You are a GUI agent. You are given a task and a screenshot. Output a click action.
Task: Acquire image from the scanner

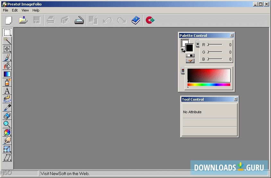pos(79,20)
